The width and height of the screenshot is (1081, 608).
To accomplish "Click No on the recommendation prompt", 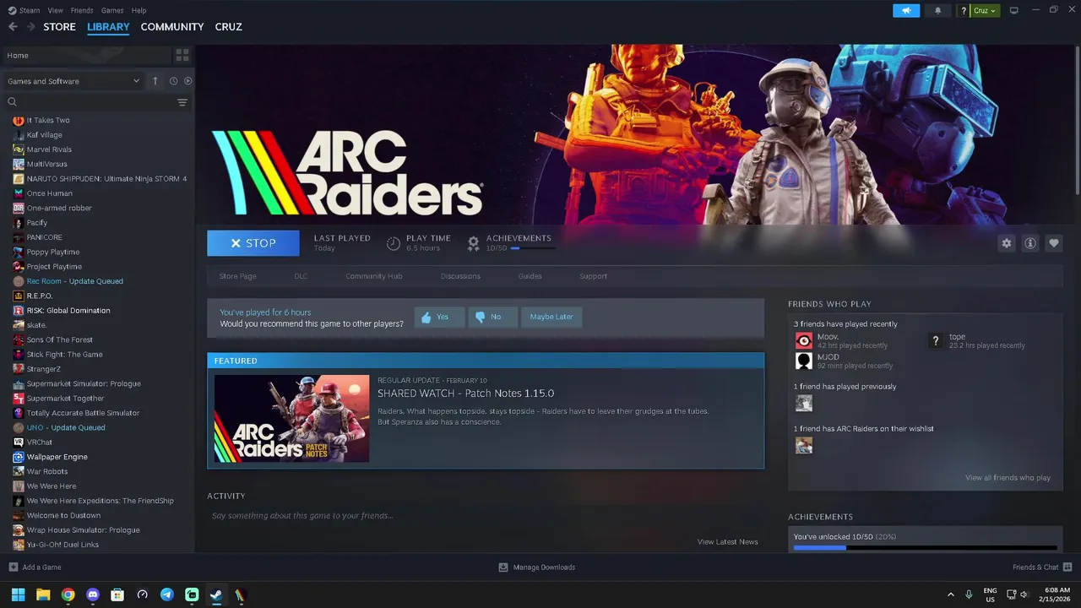I will pyautogui.click(x=492, y=317).
